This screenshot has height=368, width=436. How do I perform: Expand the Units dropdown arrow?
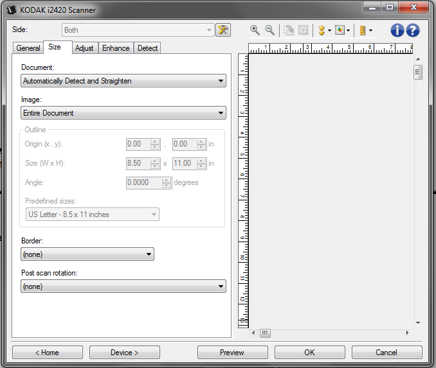(x=370, y=31)
